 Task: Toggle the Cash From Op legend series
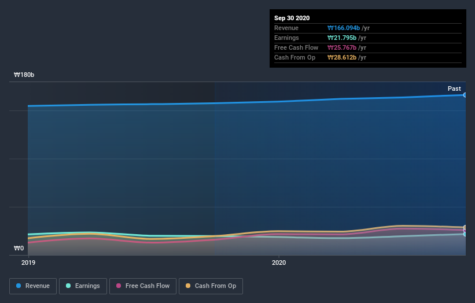(x=211, y=286)
